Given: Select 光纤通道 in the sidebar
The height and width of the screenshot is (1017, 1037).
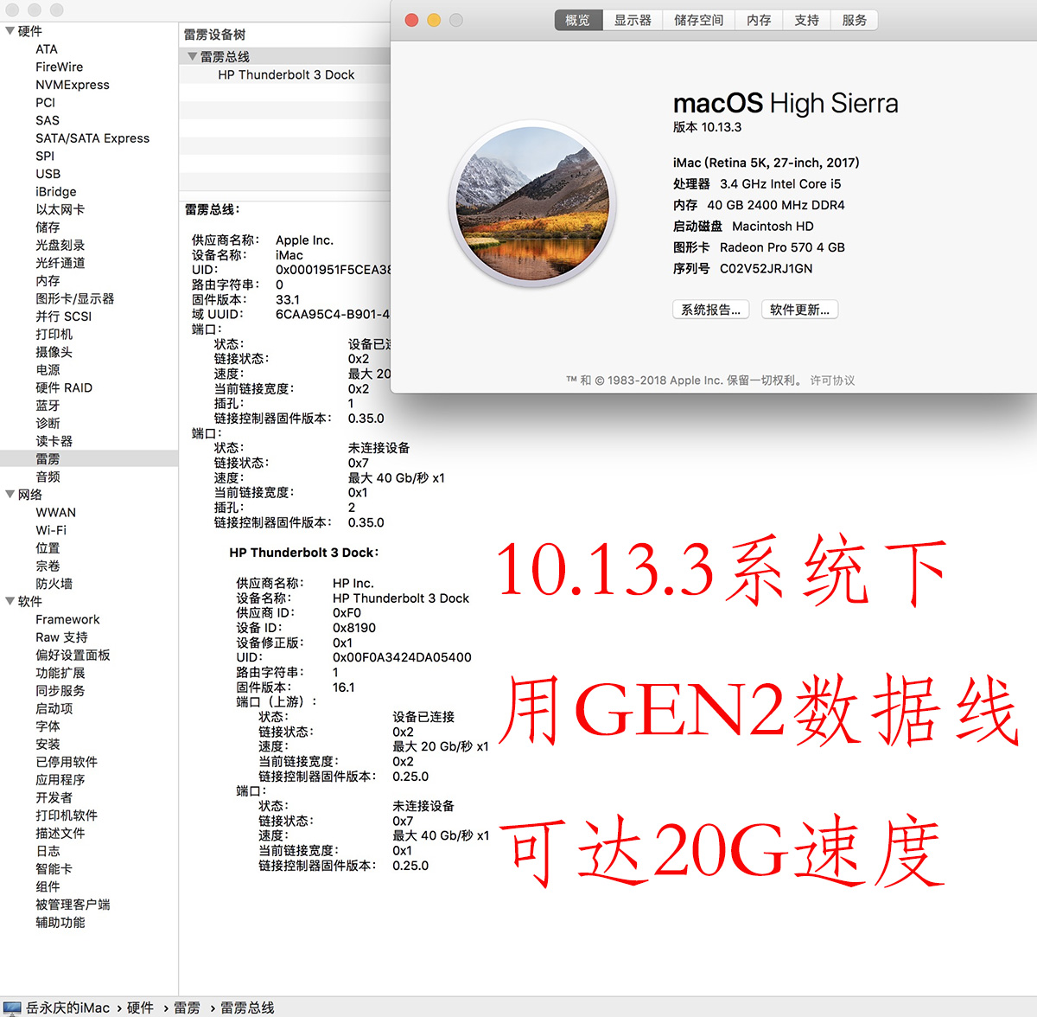Looking at the screenshot, I should (x=60, y=263).
